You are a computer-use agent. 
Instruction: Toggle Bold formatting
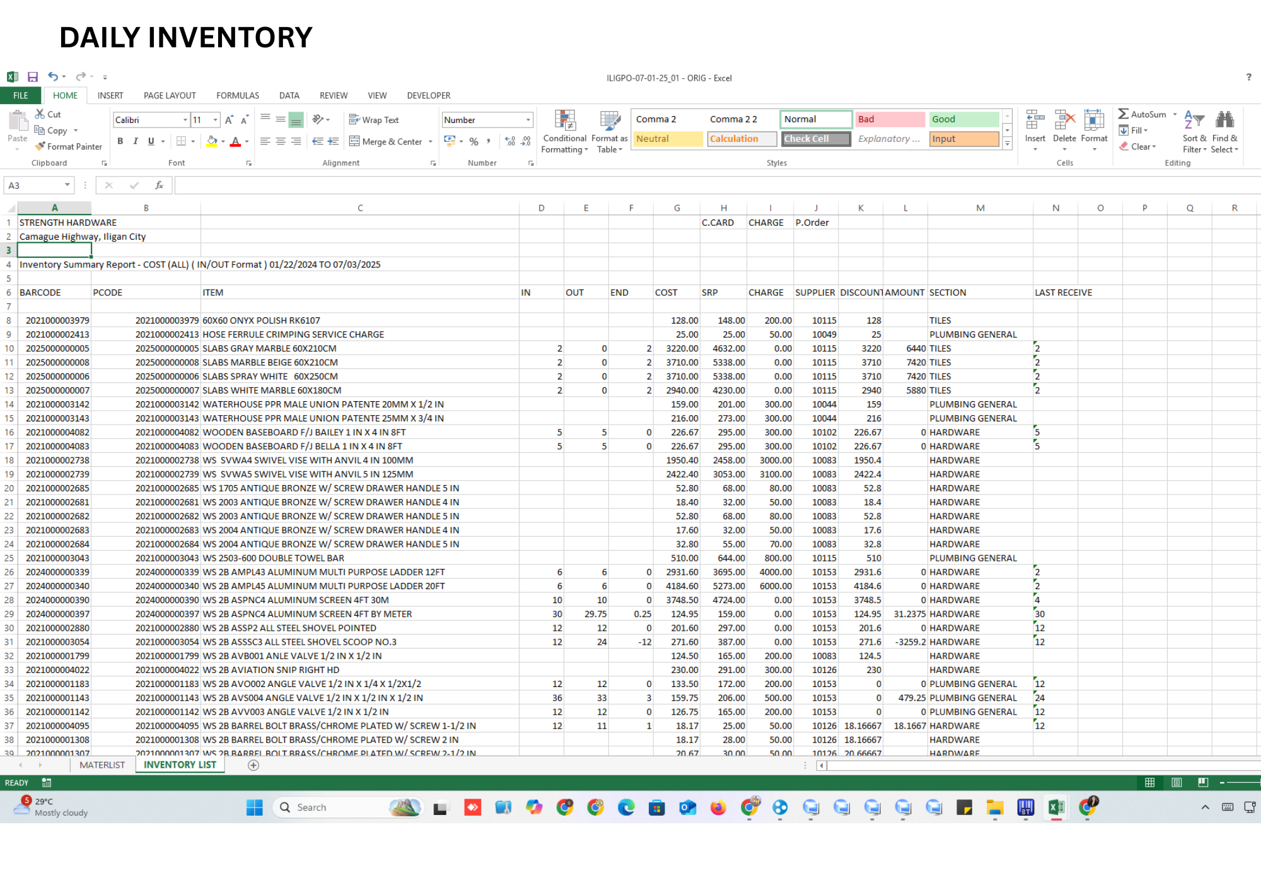point(120,141)
